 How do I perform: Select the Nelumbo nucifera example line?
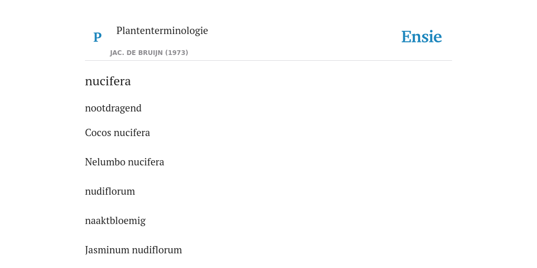click(x=124, y=162)
